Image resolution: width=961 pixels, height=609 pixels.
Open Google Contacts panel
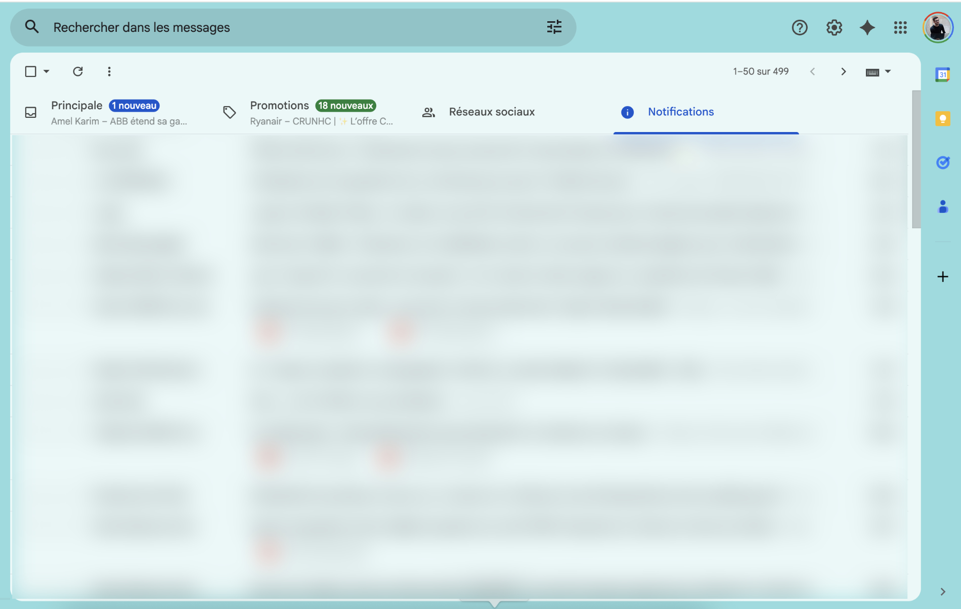[942, 206]
